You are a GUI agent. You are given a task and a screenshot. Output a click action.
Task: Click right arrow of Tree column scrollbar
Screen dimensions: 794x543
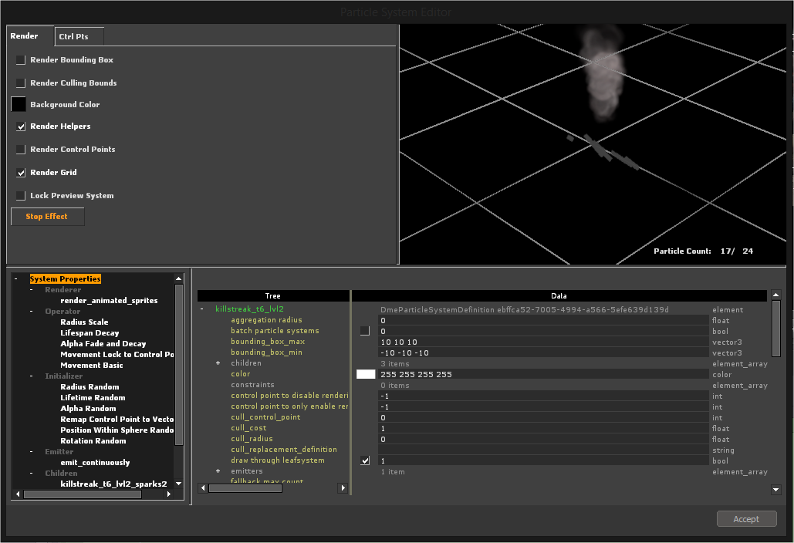tap(343, 488)
